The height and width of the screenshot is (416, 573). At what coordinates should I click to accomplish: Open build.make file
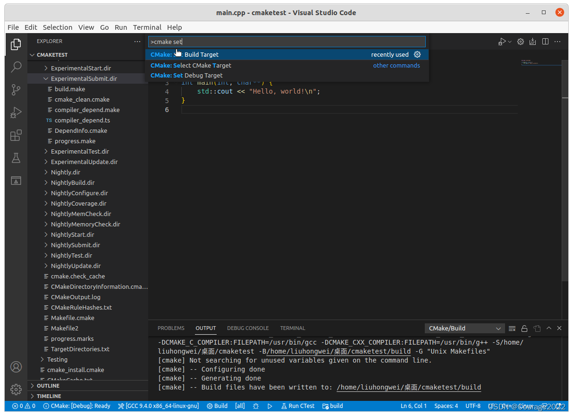pyautogui.click(x=88, y=89)
